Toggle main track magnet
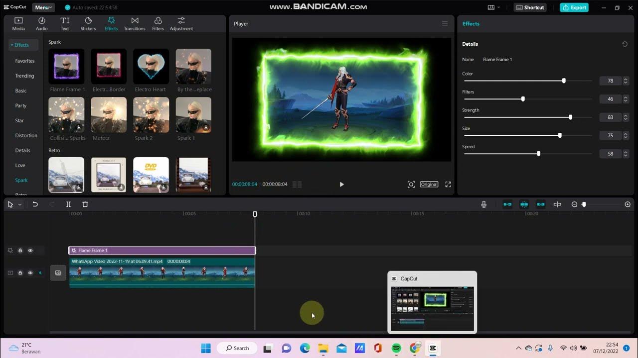The height and width of the screenshot is (358, 638). click(x=507, y=204)
